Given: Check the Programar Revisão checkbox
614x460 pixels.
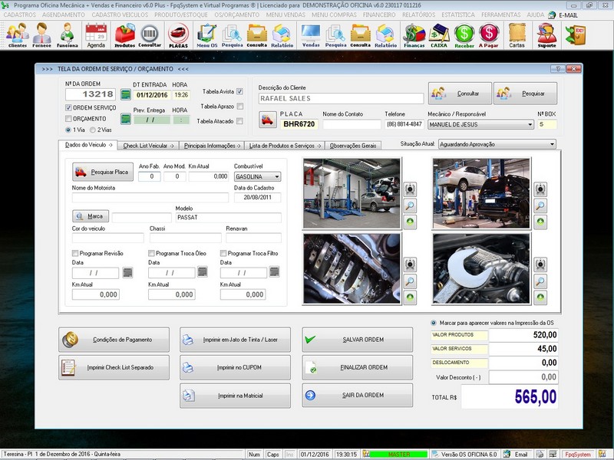Looking at the screenshot, I should coord(75,253).
